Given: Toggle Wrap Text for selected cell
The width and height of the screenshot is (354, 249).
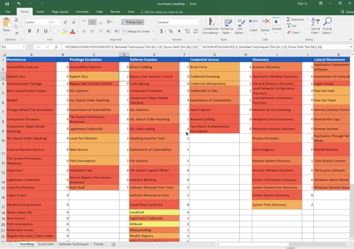Looking at the screenshot, I should pos(133,22).
